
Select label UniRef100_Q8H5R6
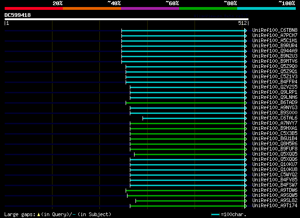[275, 144]
